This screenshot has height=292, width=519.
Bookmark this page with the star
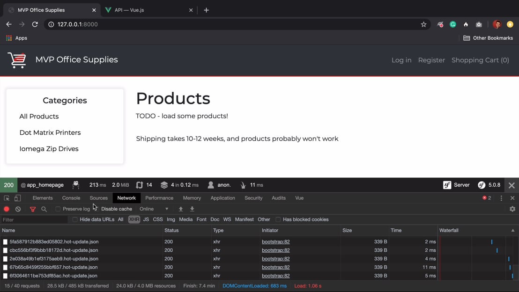[x=423, y=24]
